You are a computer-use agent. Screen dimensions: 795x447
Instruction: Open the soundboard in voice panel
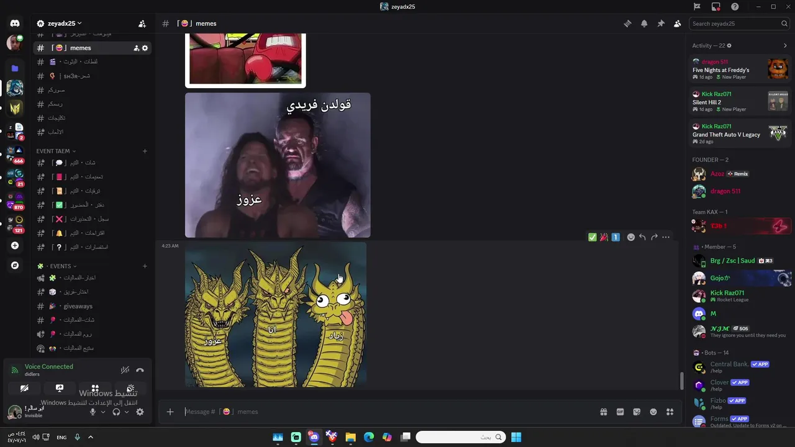130,389
